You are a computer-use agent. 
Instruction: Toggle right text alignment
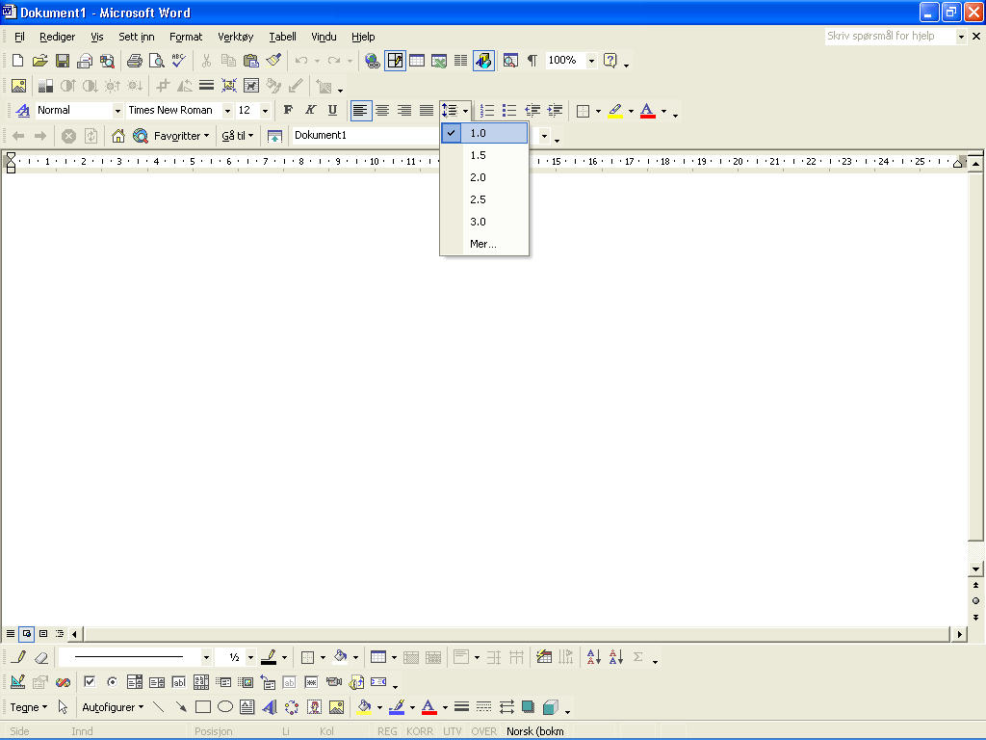click(404, 111)
